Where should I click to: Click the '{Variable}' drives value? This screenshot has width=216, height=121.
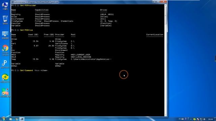106,26
